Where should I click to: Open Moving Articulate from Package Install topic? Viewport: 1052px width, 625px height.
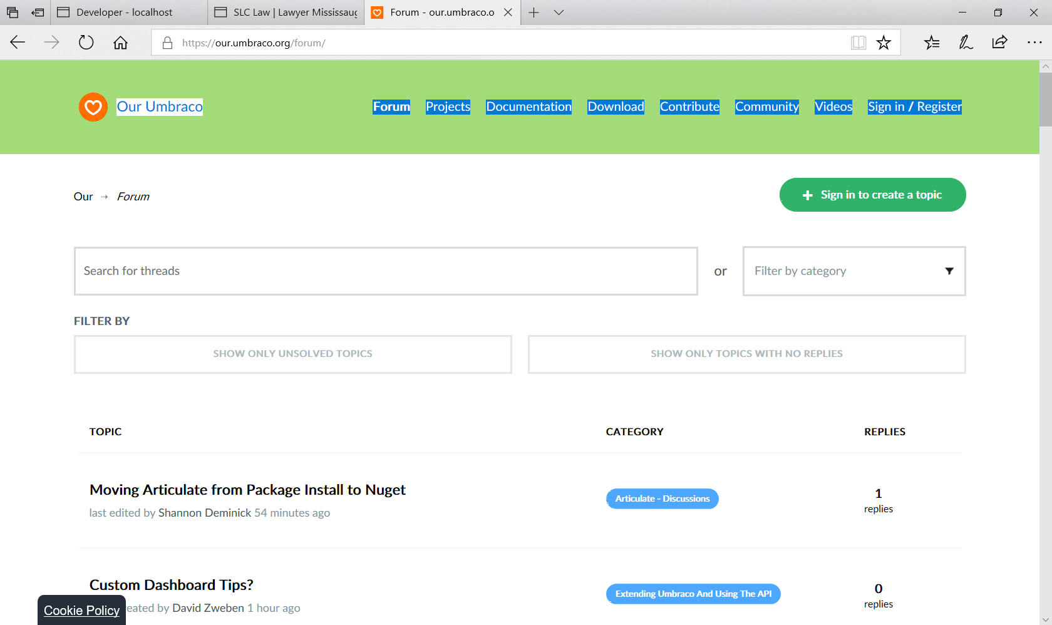pos(247,490)
